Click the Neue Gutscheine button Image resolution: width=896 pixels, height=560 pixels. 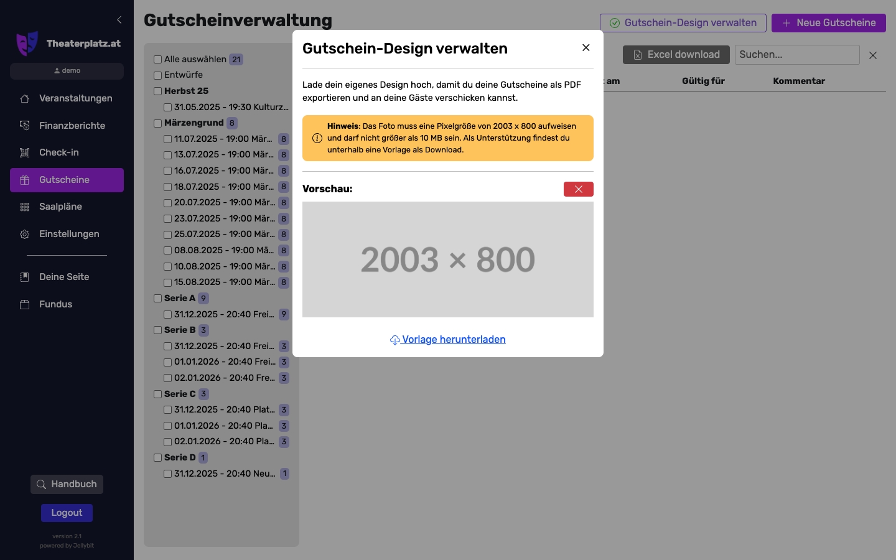[x=828, y=23]
